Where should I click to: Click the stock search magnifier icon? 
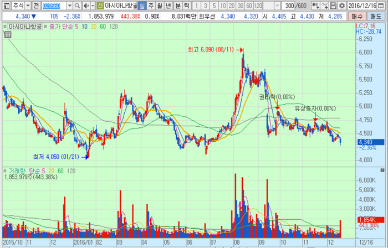[x=78, y=6]
